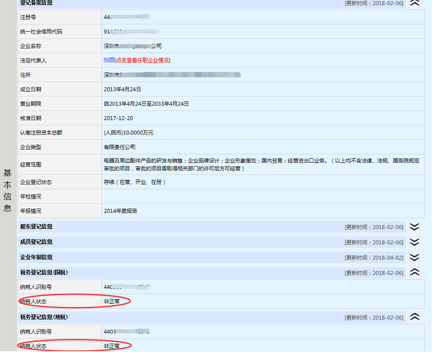Expand the 股东登记信息 section
The width and height of the screenshot is (432, 352).
(x=415, y=227)
